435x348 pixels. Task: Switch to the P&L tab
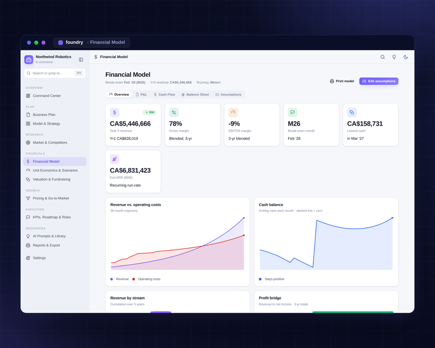(x=141, y=95)
